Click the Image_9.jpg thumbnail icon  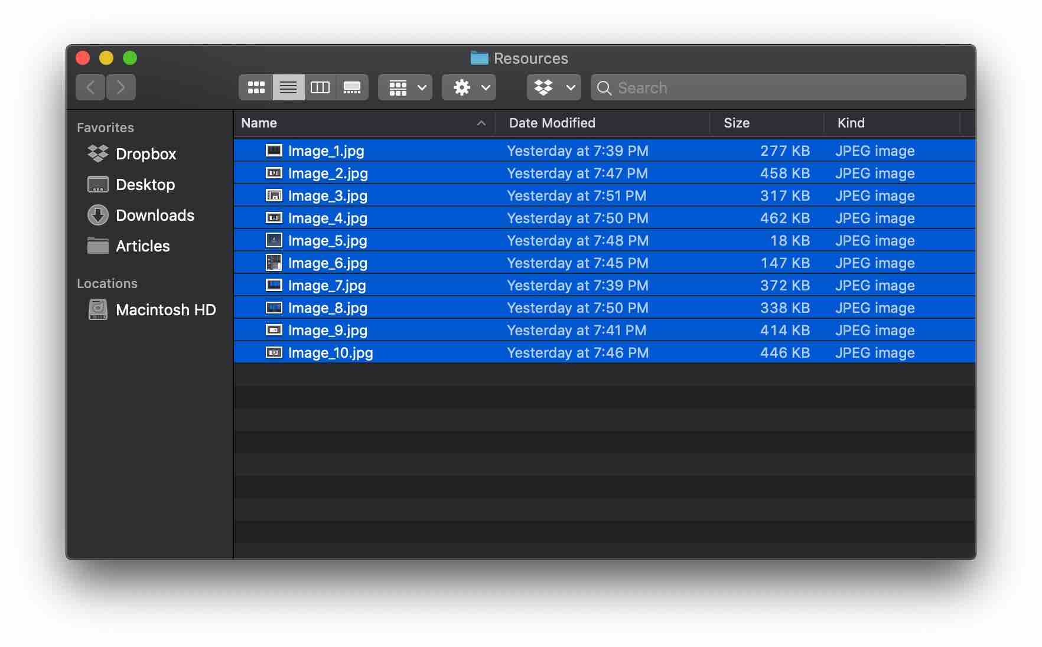pyautogui.click(x=274, y=330)
